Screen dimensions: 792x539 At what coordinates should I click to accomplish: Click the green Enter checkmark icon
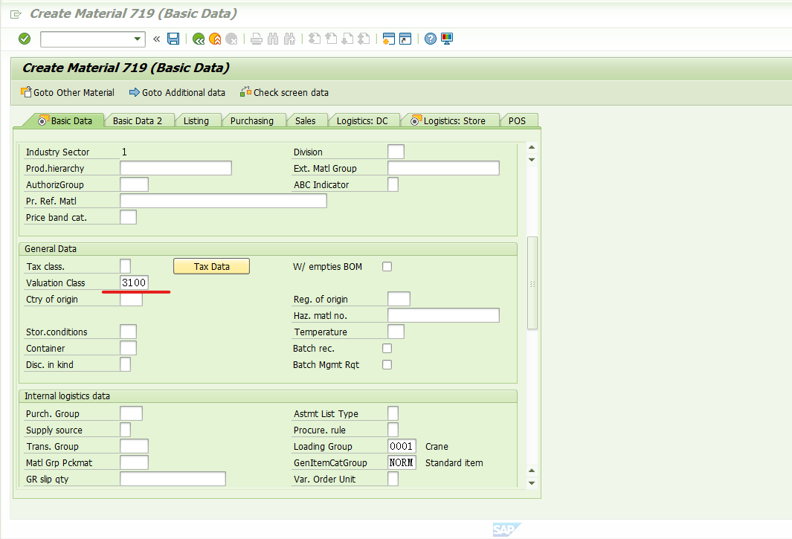coord(23,39)
